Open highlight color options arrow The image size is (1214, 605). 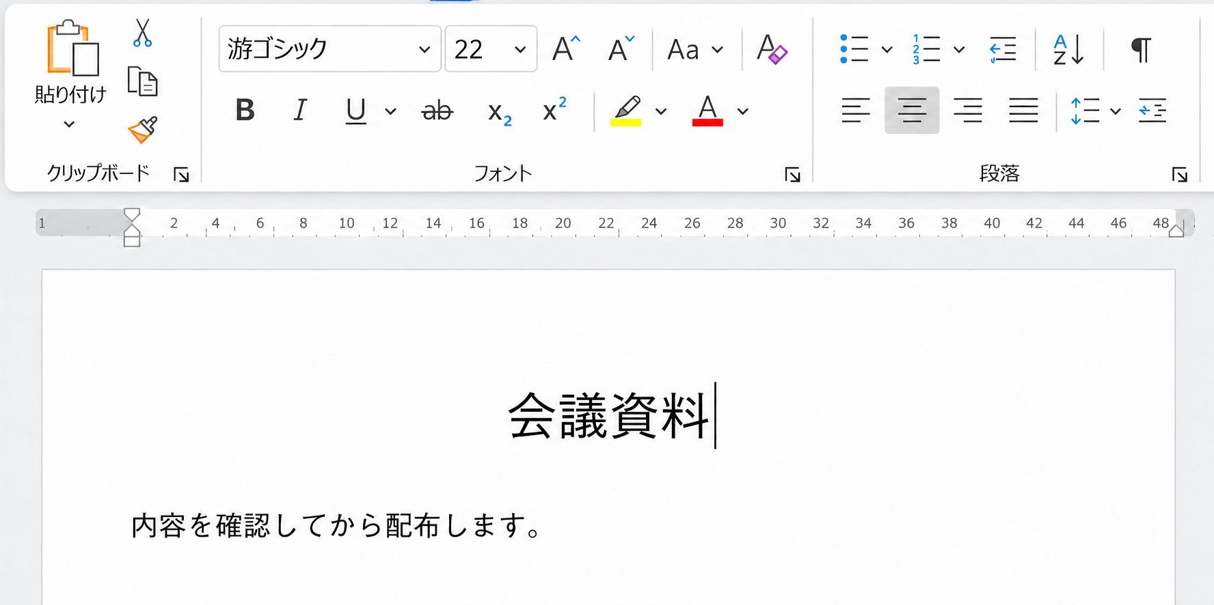click(661, 111)
